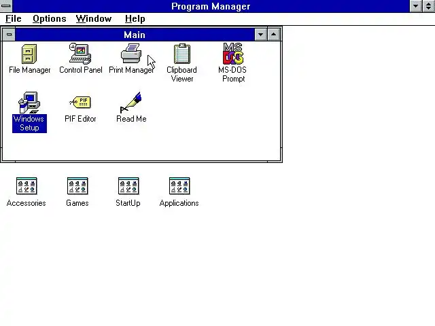Viewport: 435px width, 326px height.
Task: Maximize the Main group window
Action: point(273,35)
